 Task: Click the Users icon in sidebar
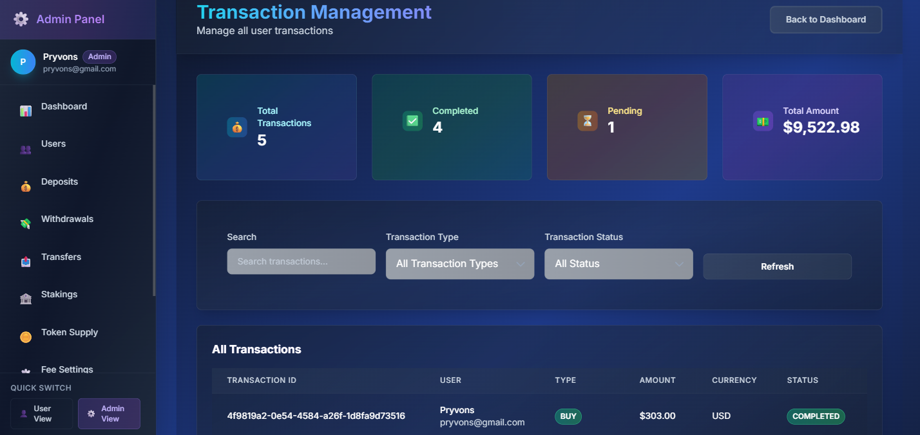tap(26, 149)
